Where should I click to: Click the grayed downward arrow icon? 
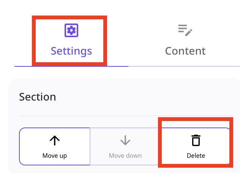coord(125,140)
